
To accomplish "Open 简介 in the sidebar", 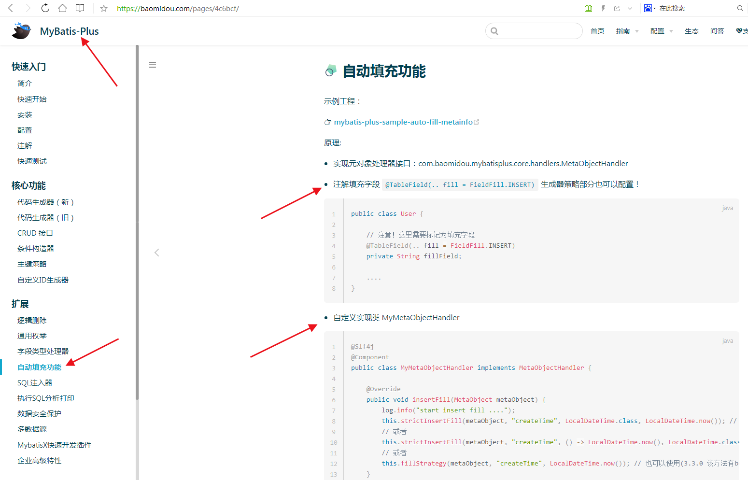I will pyautogui.click(x=25, y=84).
